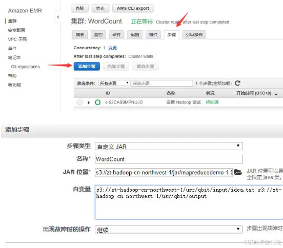The height and width of the screenshot is (248, 283).
Task: Switch to the 步骤 tab
Action: 171,35
